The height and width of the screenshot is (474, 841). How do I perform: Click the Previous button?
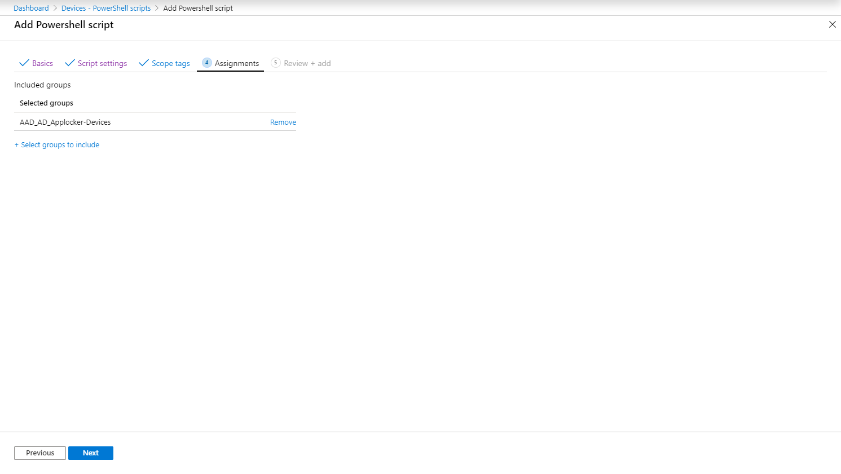pyautogui.click(x=40, y=453)
